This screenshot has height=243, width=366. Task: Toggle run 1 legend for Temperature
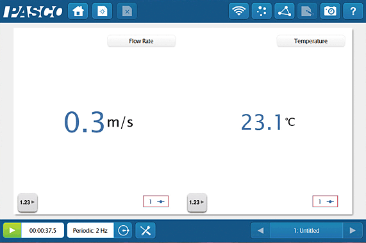325,201
